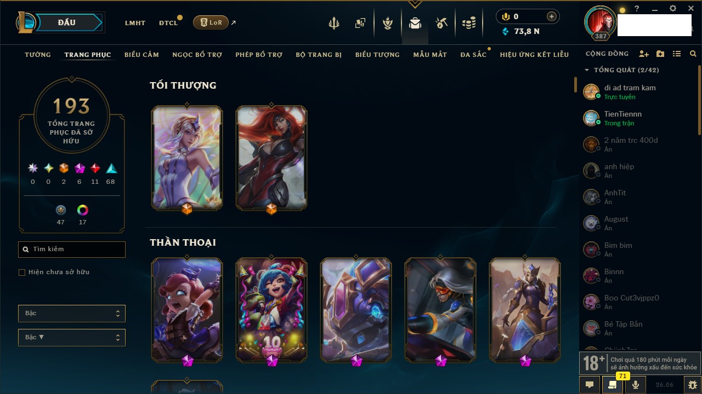The width and height of the screenshot is (702, 394).
Task: Enable the Hiện chưa sở hữu checkbox
Action: click(x=22, y=272)
